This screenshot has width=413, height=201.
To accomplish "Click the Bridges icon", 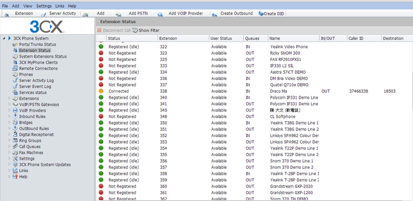I will pyautogui.click(x=15, y=123).
